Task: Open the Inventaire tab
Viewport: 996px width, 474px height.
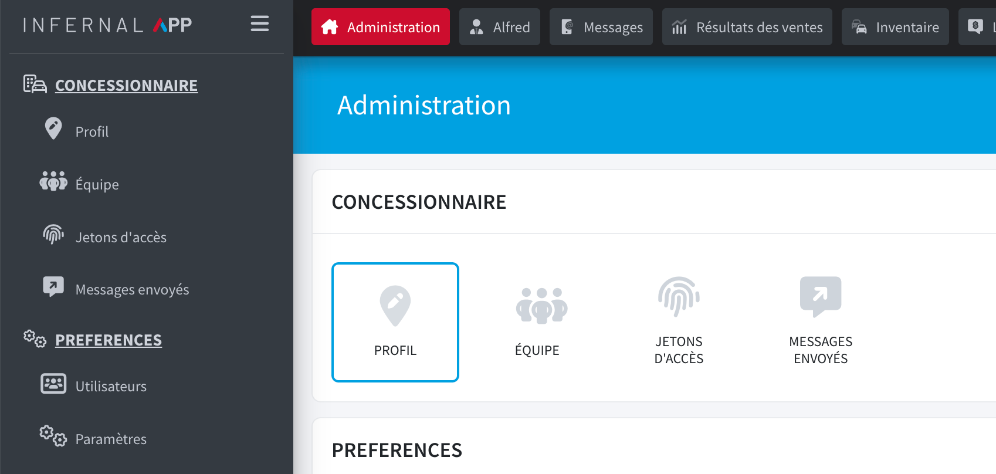Action: (x=895, y=27)
